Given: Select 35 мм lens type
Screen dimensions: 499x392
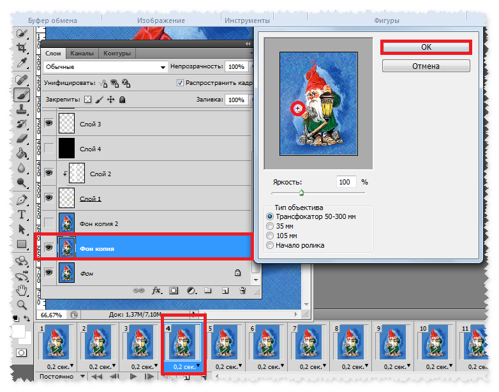Looking at the screenshot, I should (270, 226).
